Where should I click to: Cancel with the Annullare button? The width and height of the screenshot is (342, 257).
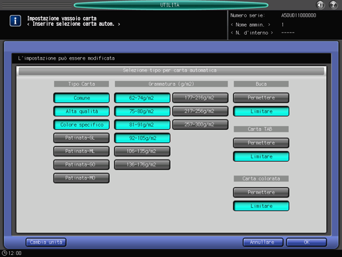tap(263, 242)
